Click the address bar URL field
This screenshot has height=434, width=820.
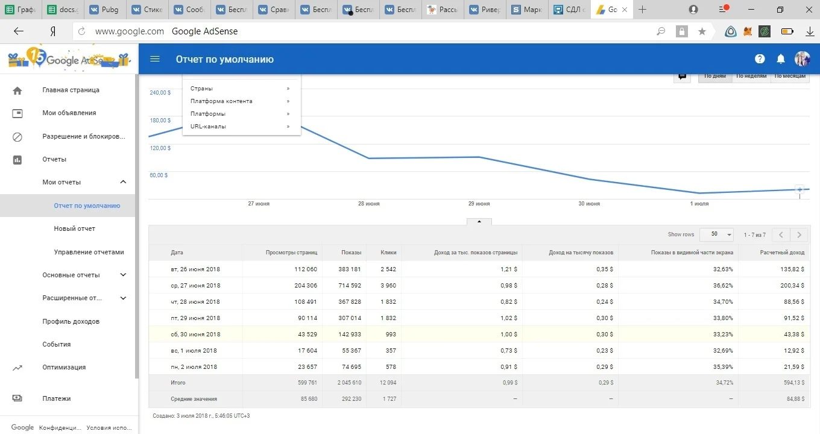(x=362, y=31)
